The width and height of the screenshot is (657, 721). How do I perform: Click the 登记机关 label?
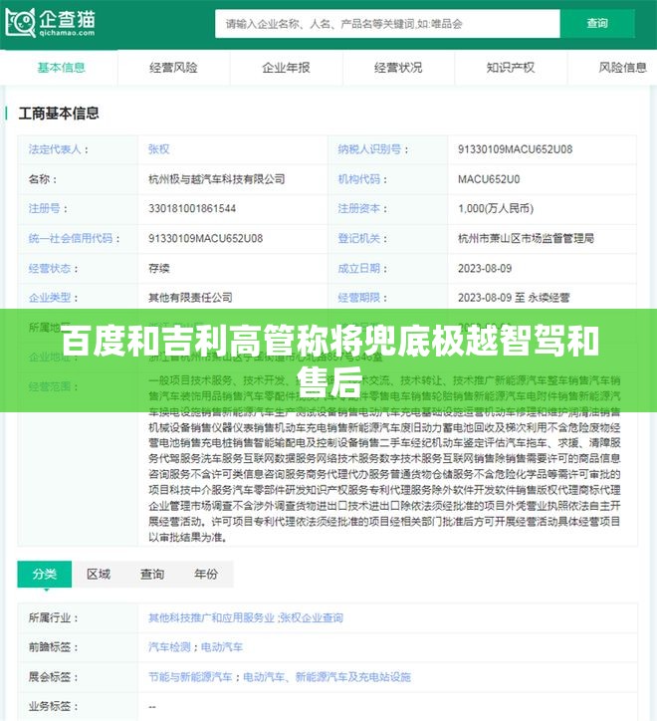point(362,238)
